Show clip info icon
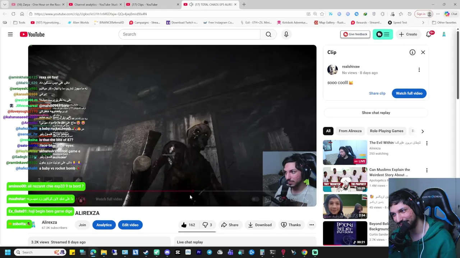 pos(412,52)
